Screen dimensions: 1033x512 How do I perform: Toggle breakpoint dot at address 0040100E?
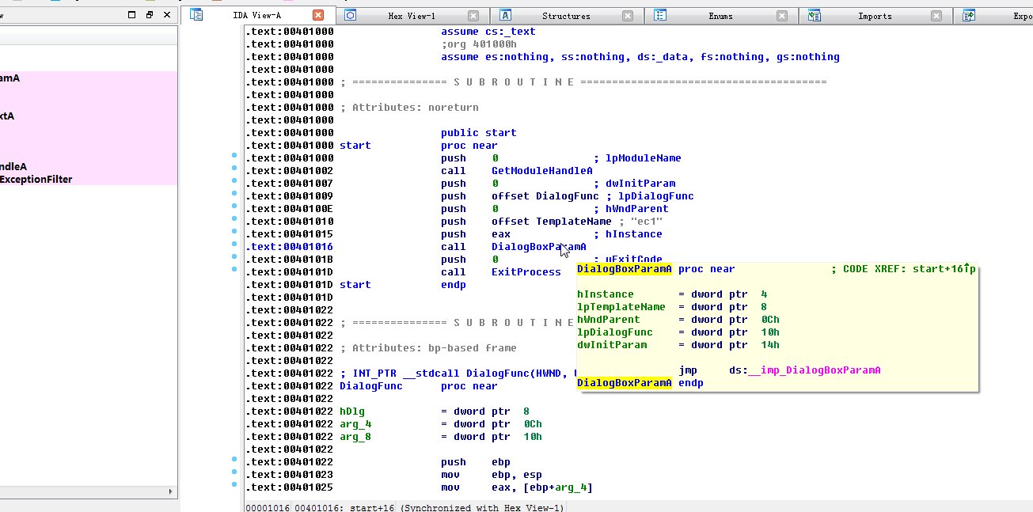pos(234,207)
